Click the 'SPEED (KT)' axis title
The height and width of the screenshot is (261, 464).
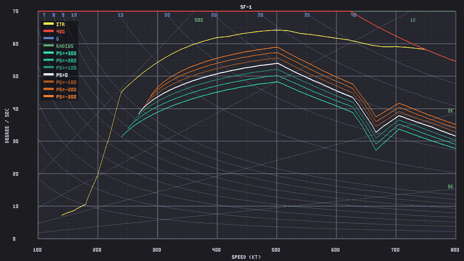tap(247, 257)
